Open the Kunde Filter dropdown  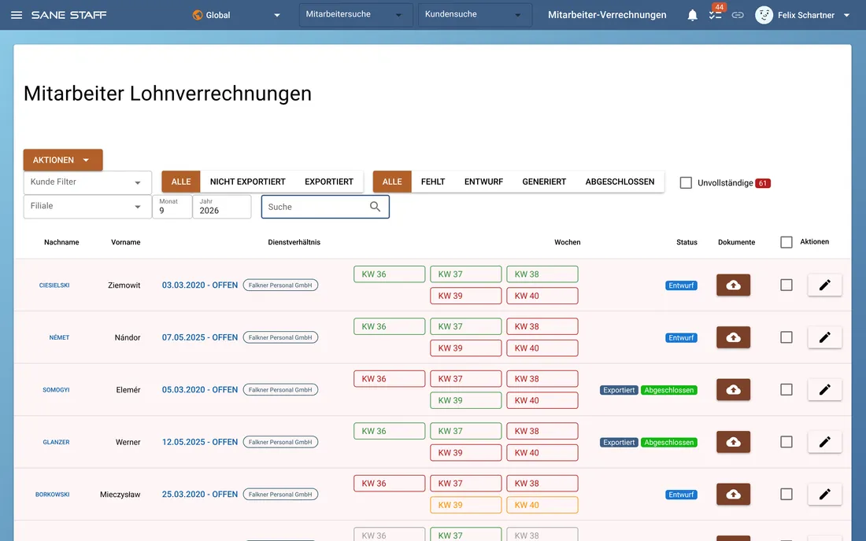[x=87, y=182]
